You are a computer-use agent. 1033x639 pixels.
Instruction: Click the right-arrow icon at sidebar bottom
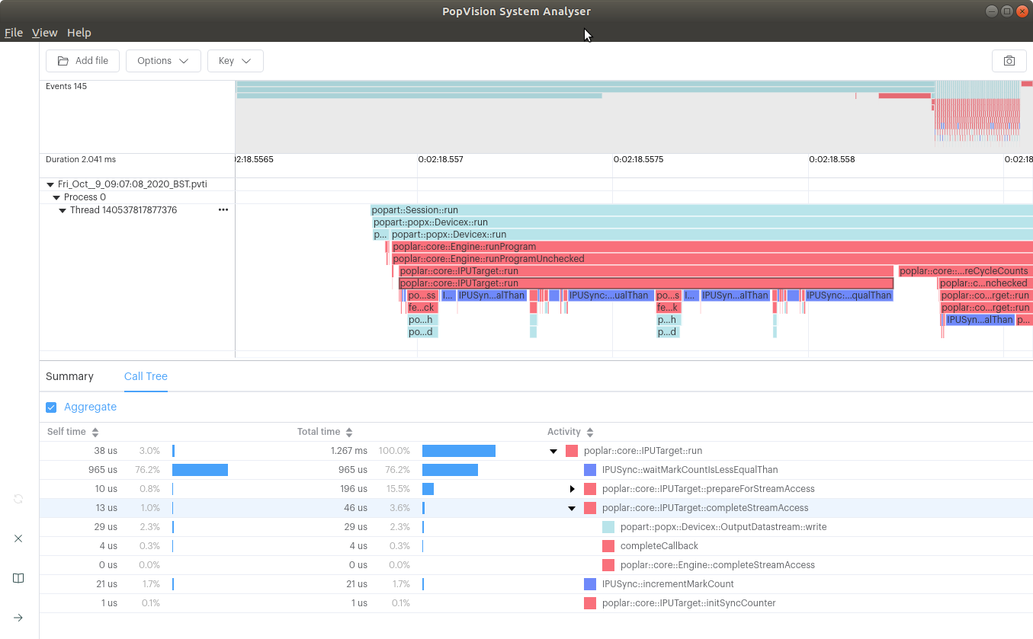coord(18,618)
